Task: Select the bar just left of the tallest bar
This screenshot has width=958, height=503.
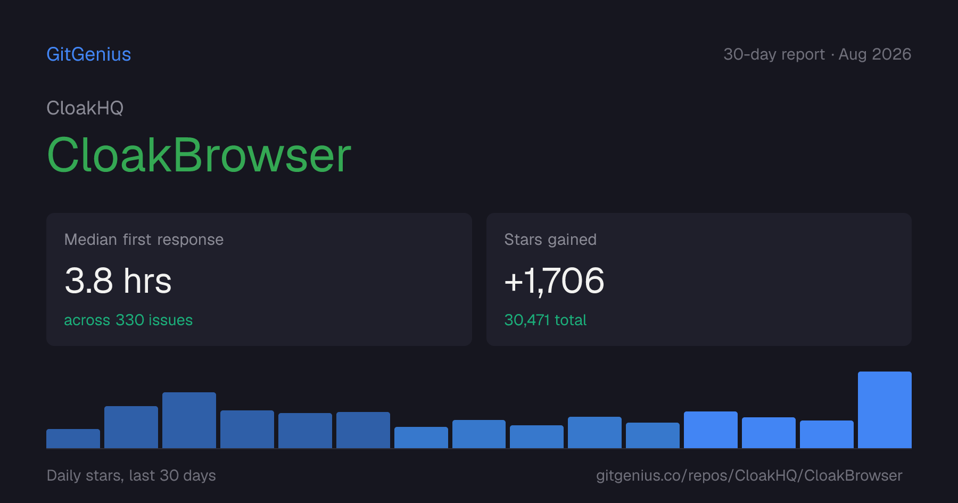Action: 827,434
